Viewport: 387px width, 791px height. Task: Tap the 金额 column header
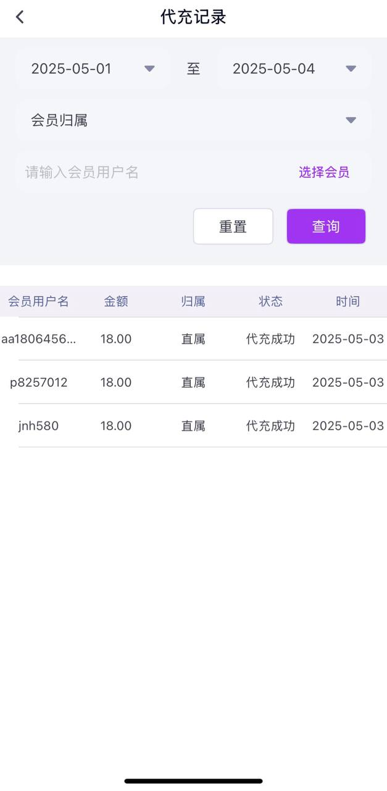coord(116,301)
